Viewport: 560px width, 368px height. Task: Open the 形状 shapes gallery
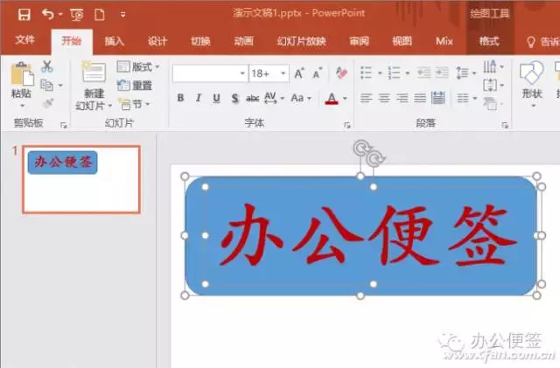click(532, 84)
